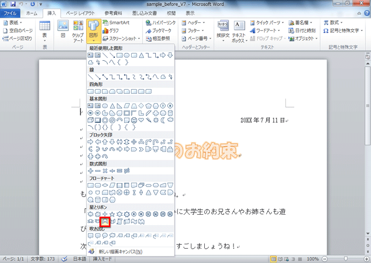The height and width of the screenshot is (263, 371).
Task: Click the 日本語 language indicator in status bar
Action: (80, 259)
